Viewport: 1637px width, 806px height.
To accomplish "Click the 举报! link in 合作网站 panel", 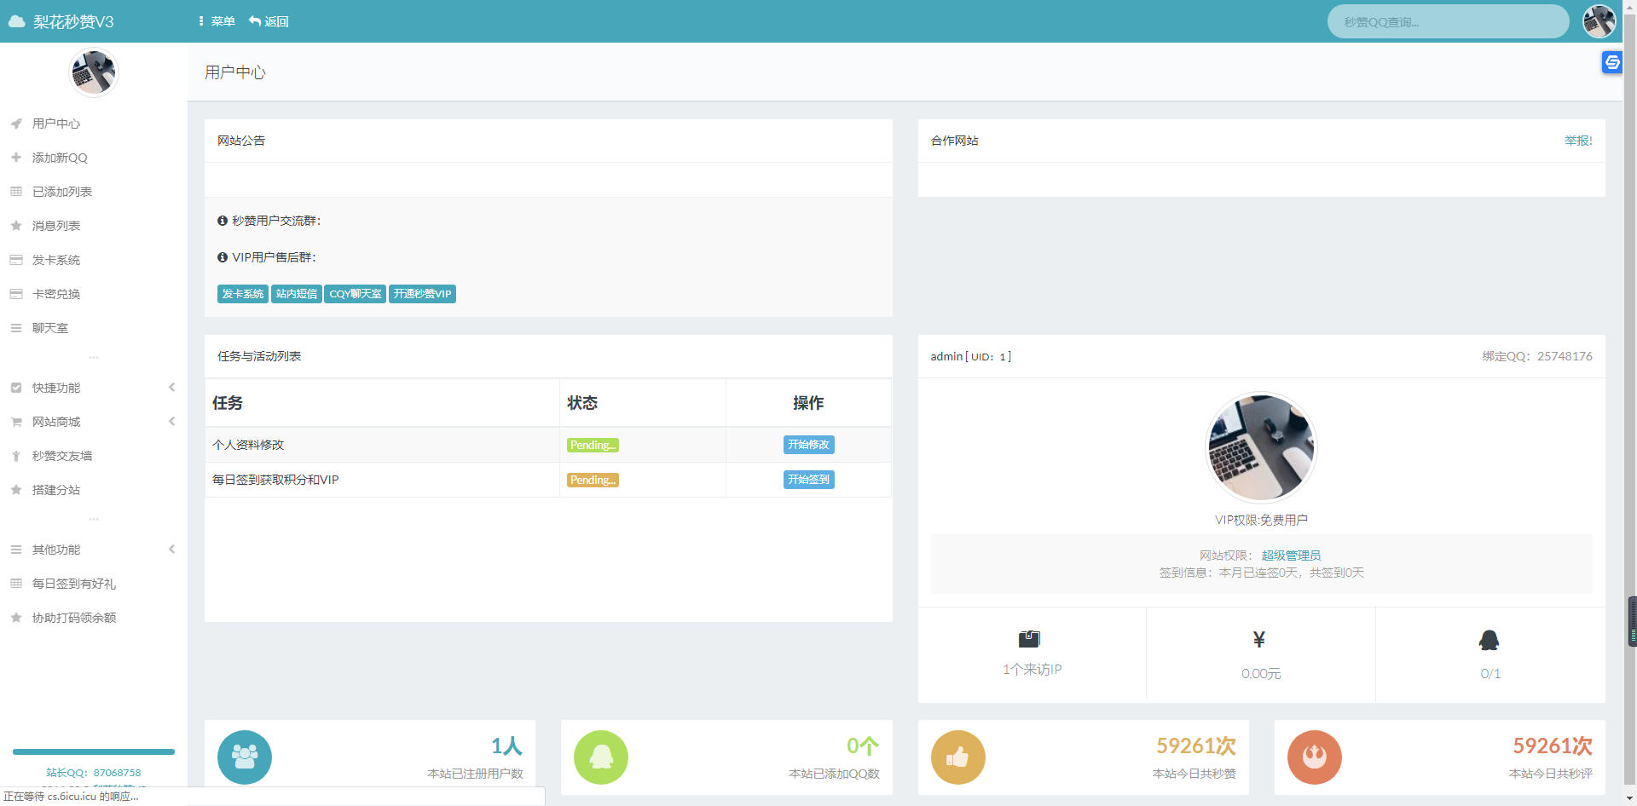I will [1577, 141].
